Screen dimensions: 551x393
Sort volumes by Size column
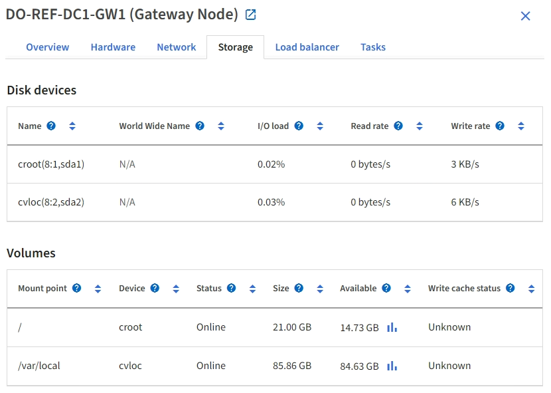tap(320, 289)
